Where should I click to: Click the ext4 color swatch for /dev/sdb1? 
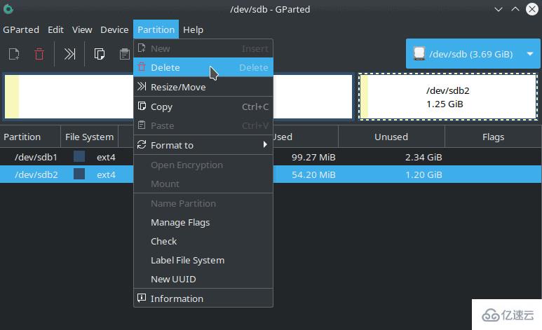pos(79,156)
